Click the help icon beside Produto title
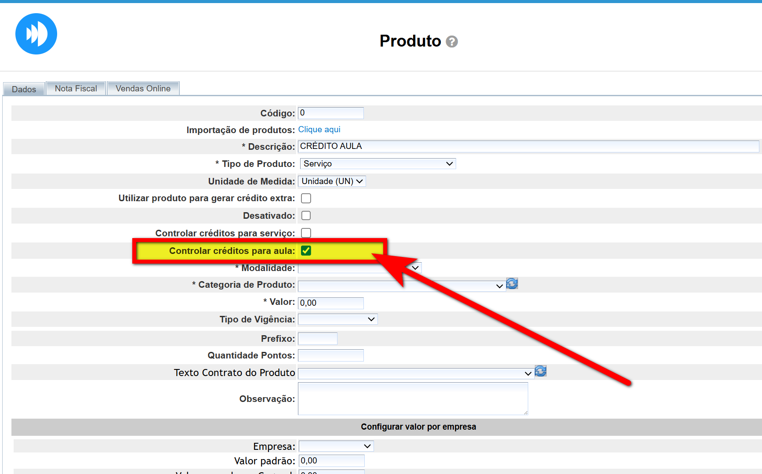 click(x=451, y=42)
